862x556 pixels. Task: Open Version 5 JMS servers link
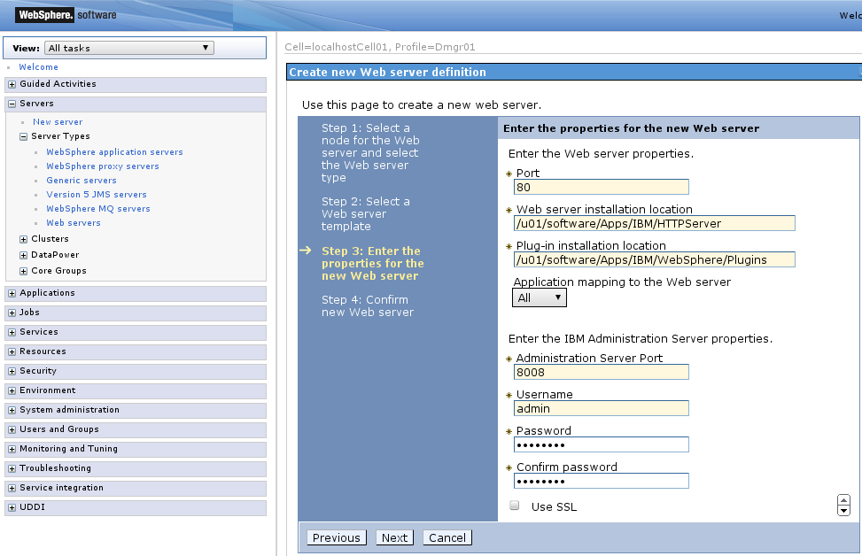tap(97, 195)
